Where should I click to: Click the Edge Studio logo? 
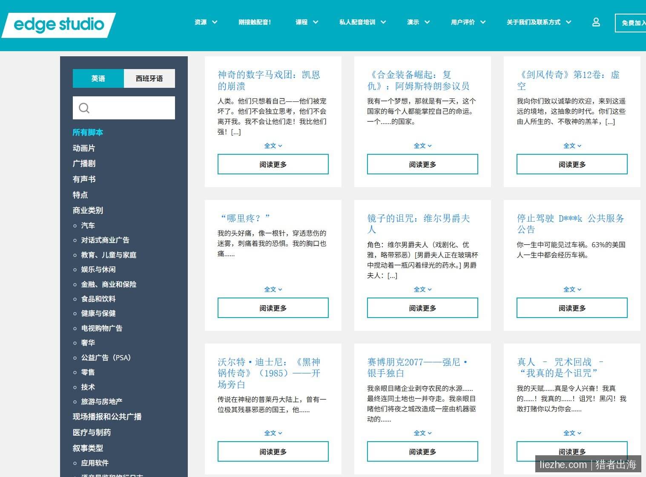click(59, 25)
